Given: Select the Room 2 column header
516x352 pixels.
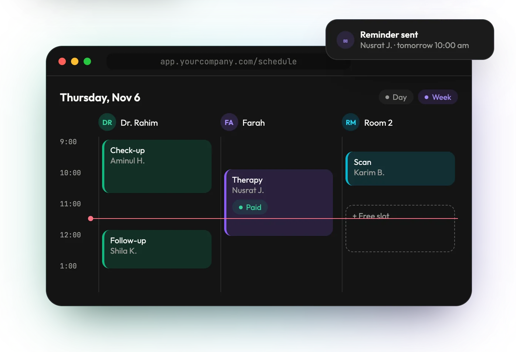Looking at the screenshot, I should coord(367,122).
